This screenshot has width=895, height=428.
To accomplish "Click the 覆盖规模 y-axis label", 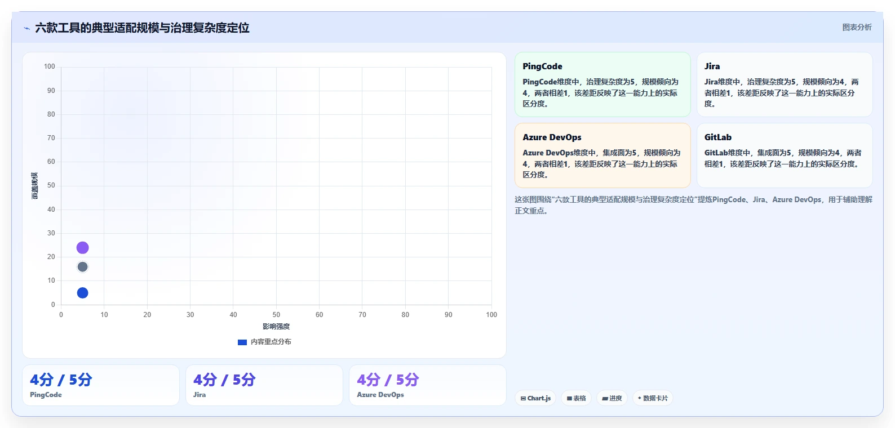I will tap(35, 186).
